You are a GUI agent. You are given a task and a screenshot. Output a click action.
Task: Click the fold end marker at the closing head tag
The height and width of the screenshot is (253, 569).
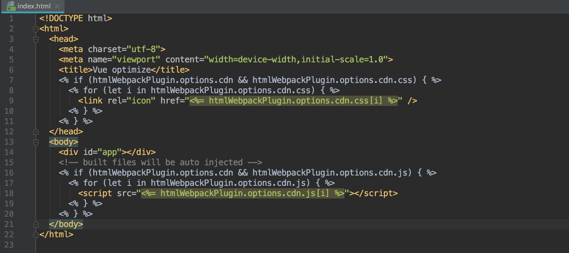pos(36,132)
